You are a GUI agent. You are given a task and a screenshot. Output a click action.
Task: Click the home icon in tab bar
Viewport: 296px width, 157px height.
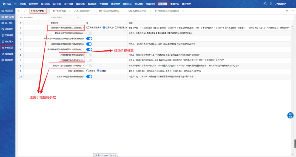coord(25,11)
